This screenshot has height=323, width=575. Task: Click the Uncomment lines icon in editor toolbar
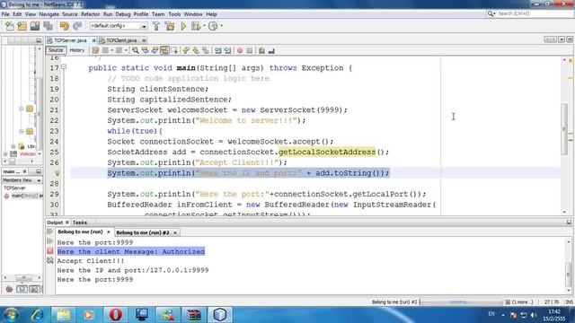pyautogui.click(x=271, y=50)
